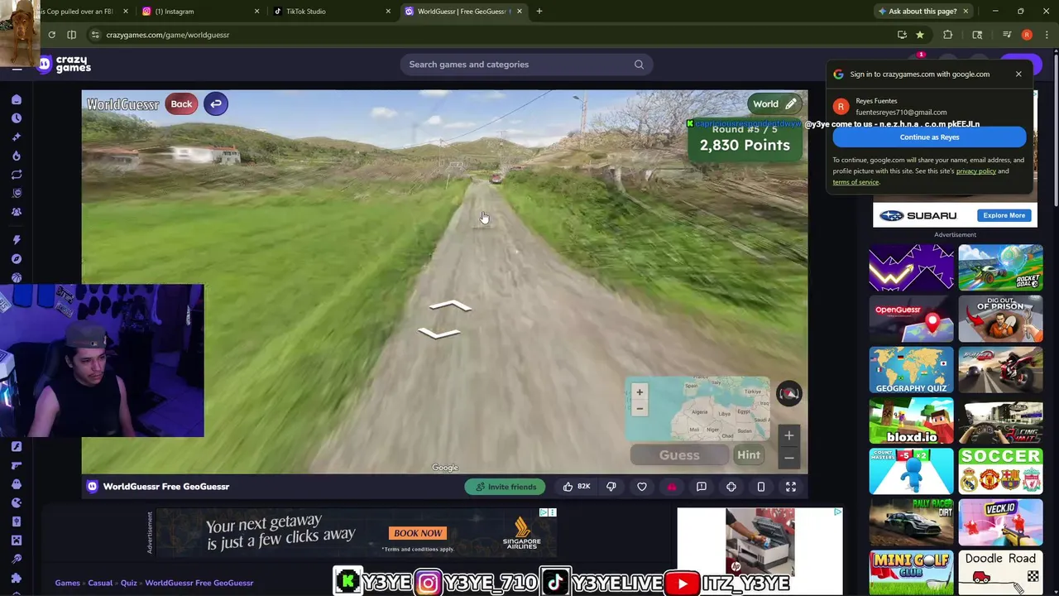Close the TikTok Studio tab
Screen dimensions: 1059x596
coord(388,12)
